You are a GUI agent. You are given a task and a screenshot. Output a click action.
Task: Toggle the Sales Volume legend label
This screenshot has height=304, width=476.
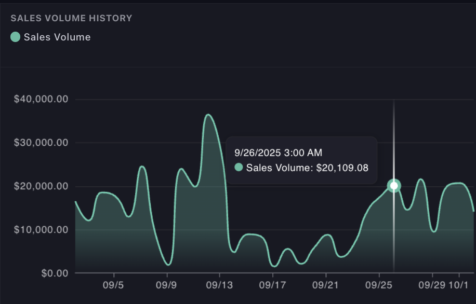point(57,37)
